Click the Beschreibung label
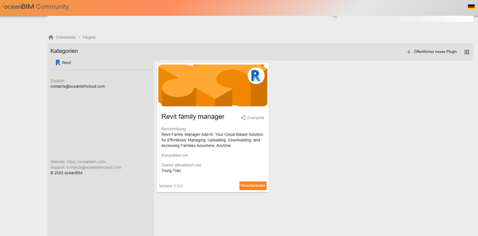 [x=173, y=129]
